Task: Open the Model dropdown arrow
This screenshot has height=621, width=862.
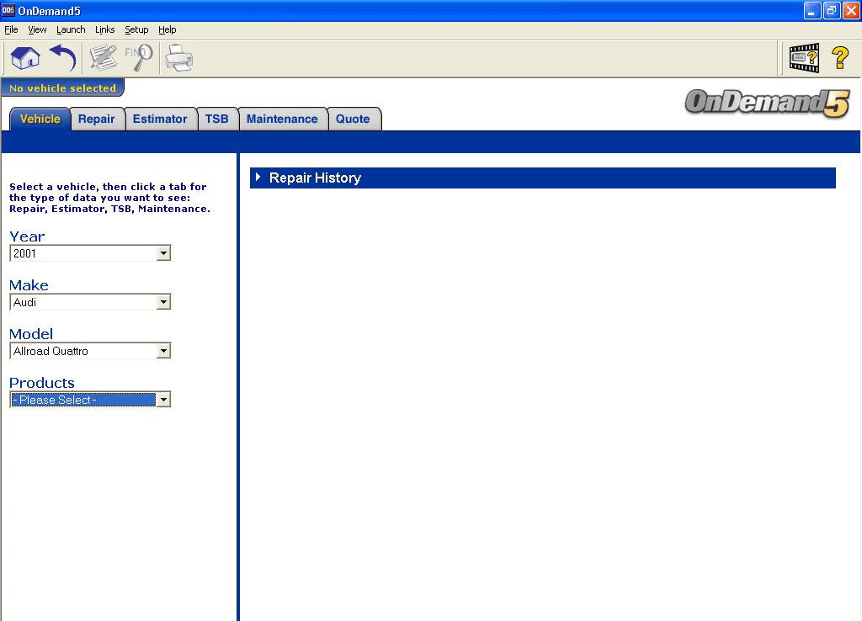Action: click(163, 351)
